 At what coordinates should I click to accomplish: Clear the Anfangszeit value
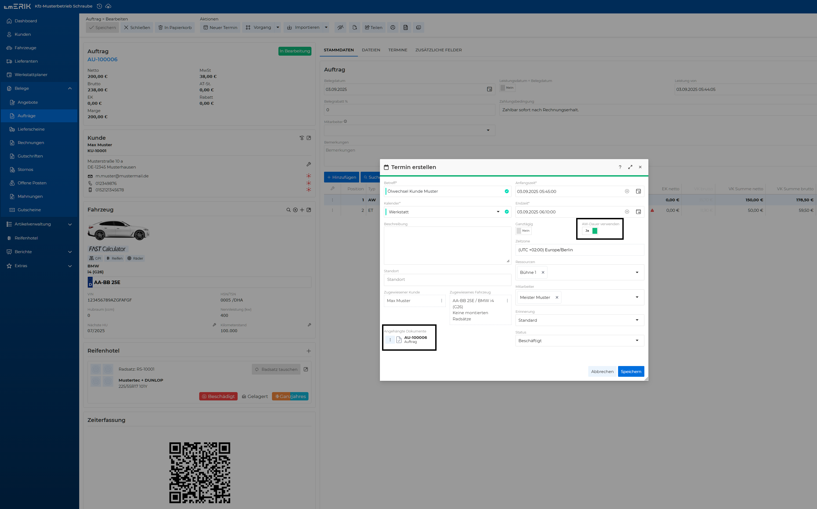point(627,192)
